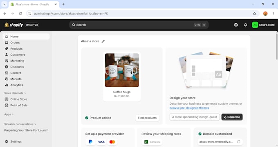Click the Settings gear icon

(x=7, y=142)
